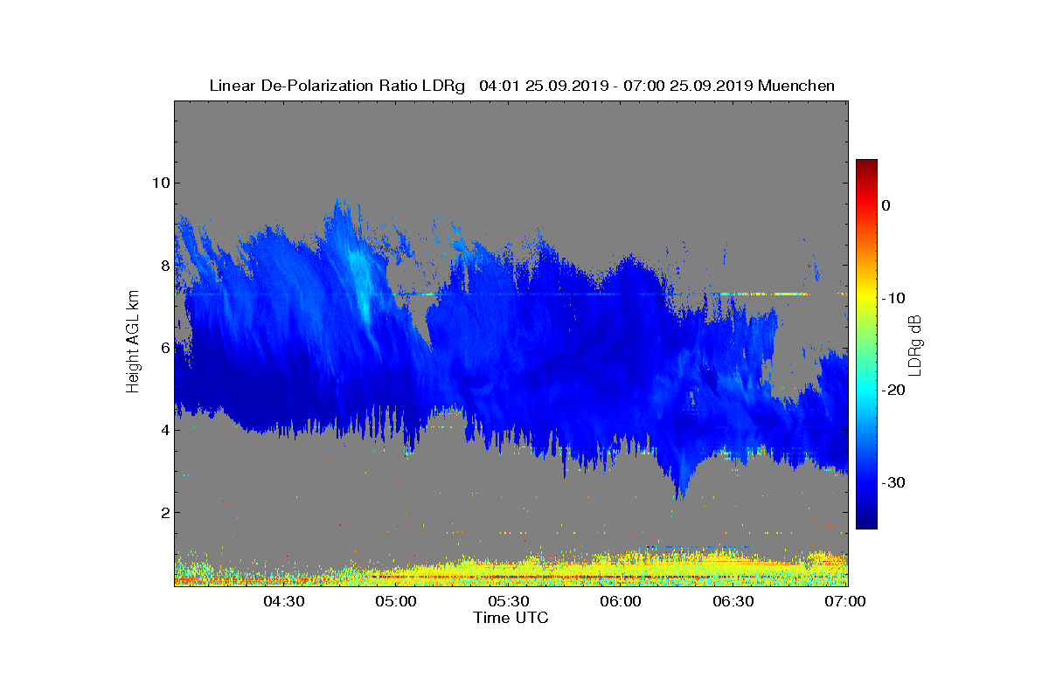Viewport: 1049px width, 699px height.
Task: Click the 05:30 time tick label
Action: point(509,601)
